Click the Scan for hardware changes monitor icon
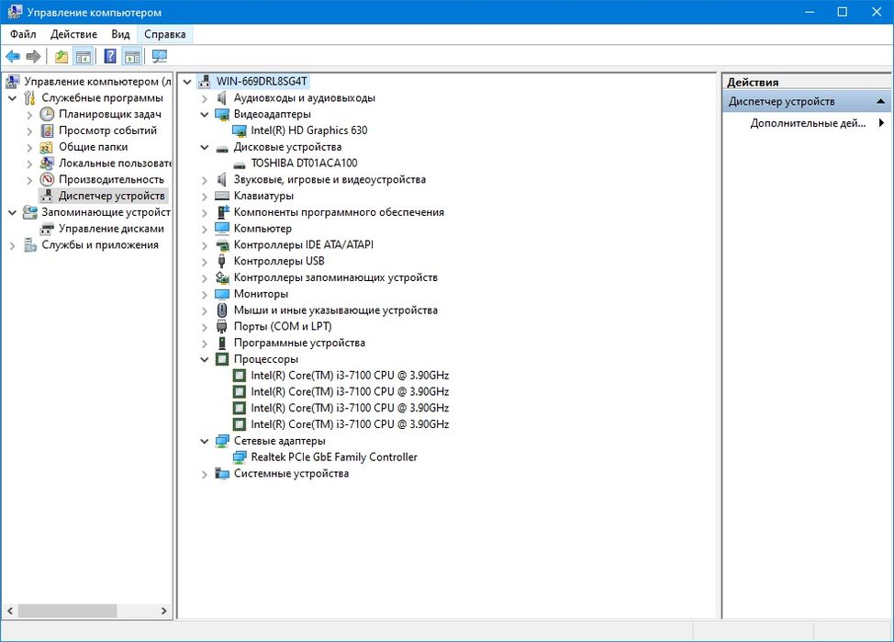The height and width of the screenshot is (642, 894). [160, 57]
